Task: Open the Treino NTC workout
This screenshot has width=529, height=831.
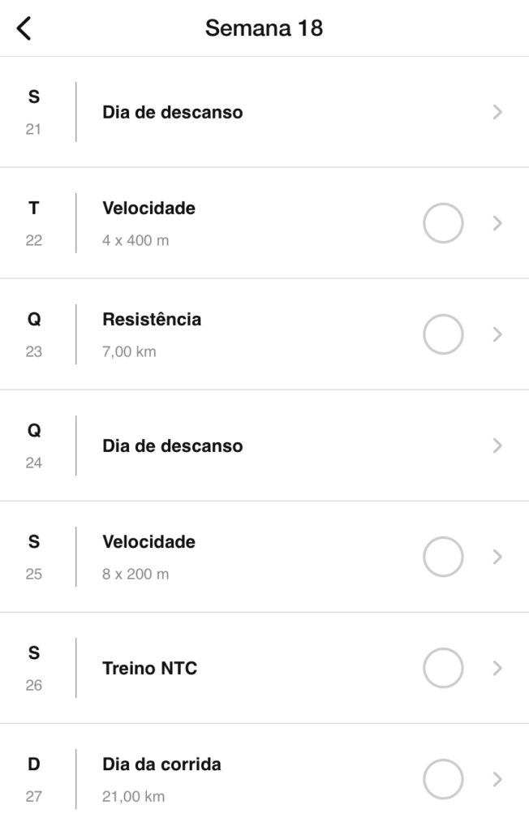Action: click(150, 669)
